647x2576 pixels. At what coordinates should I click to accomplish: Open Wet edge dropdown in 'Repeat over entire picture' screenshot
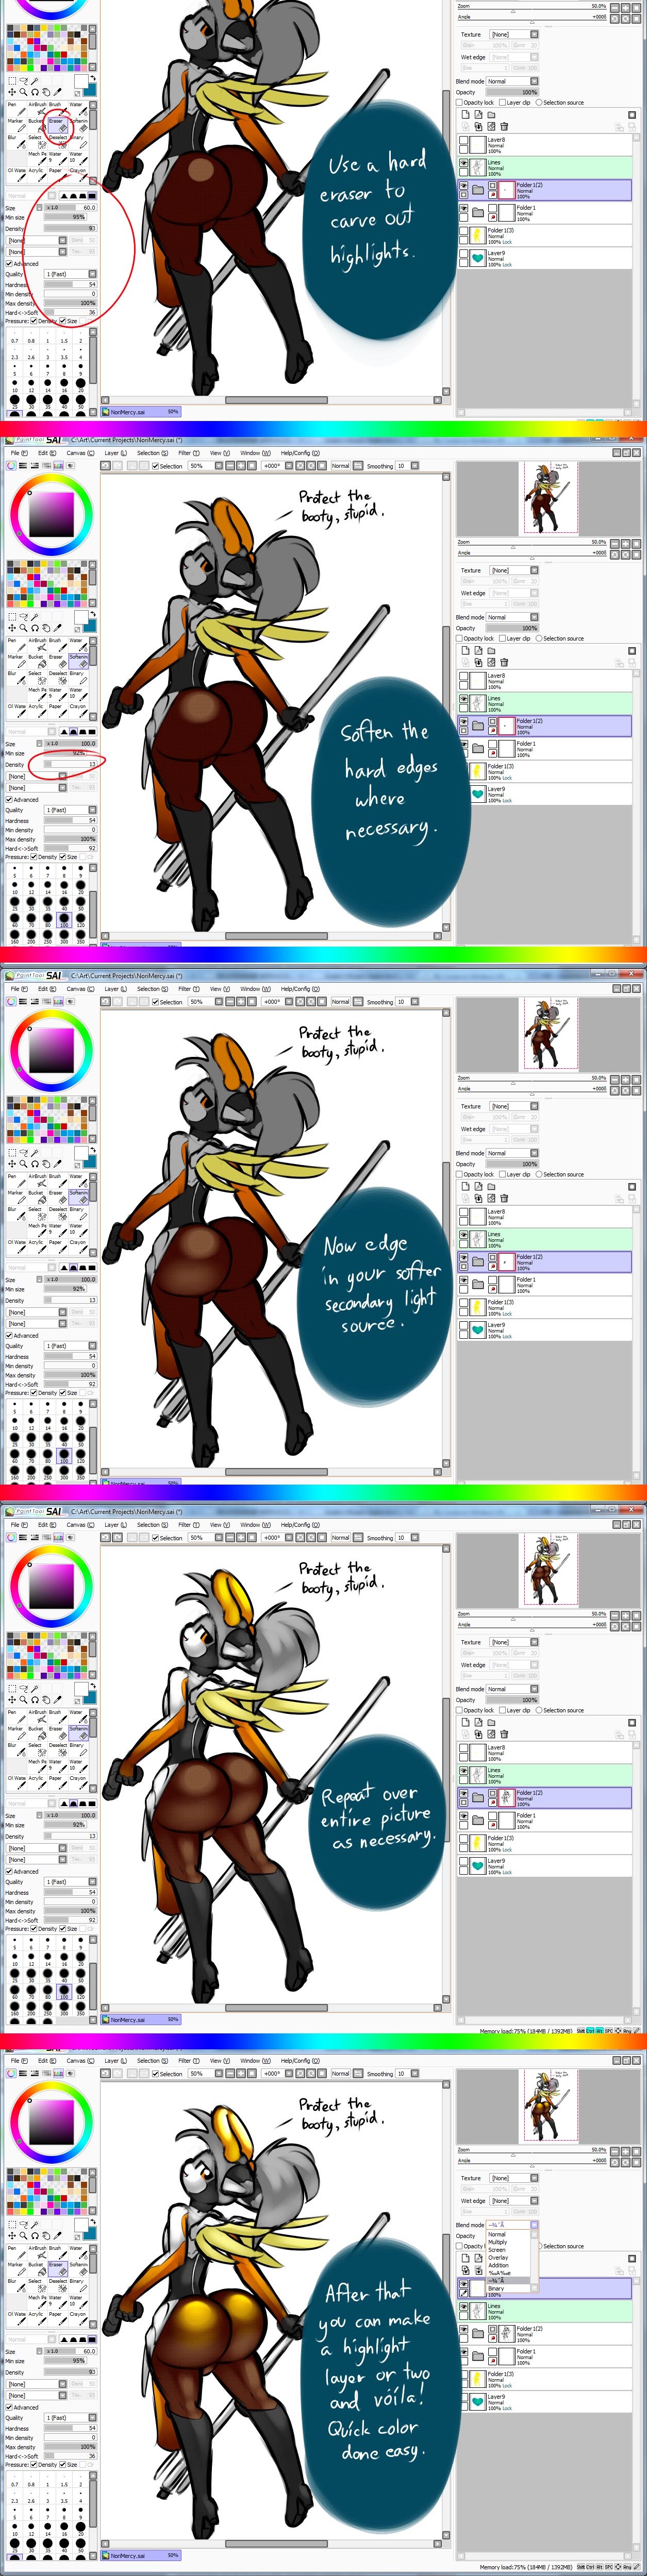514,1665
